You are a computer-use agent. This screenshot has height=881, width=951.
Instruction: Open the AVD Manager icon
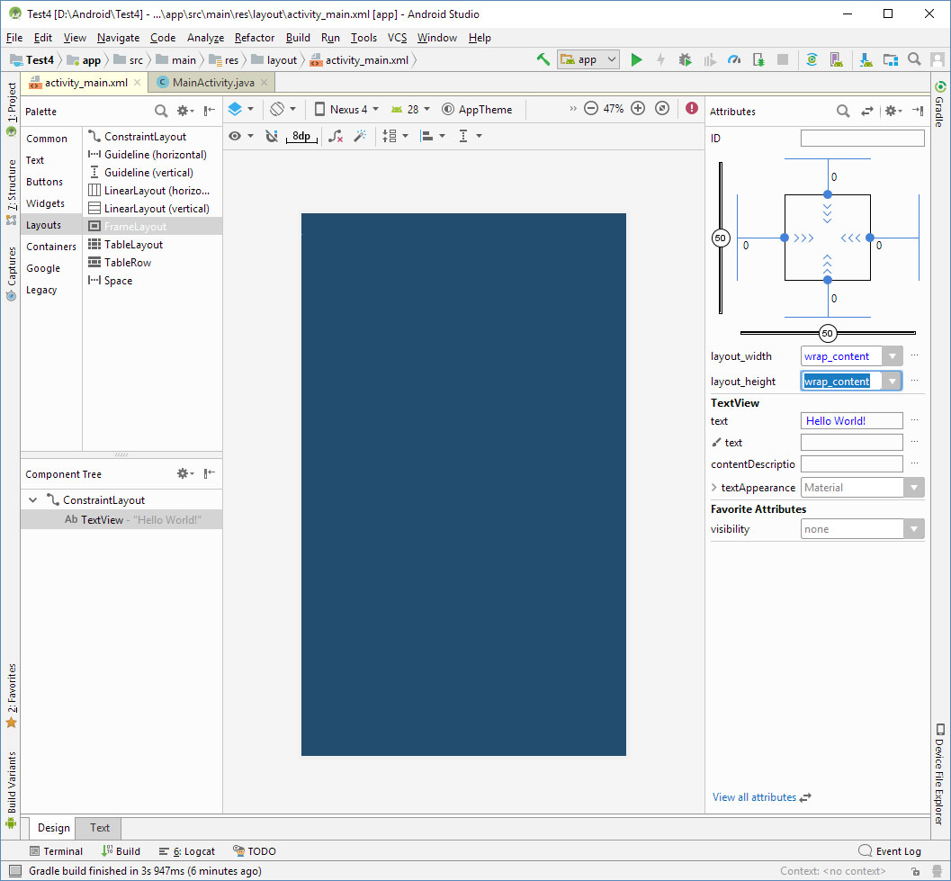tap(837, 59)
